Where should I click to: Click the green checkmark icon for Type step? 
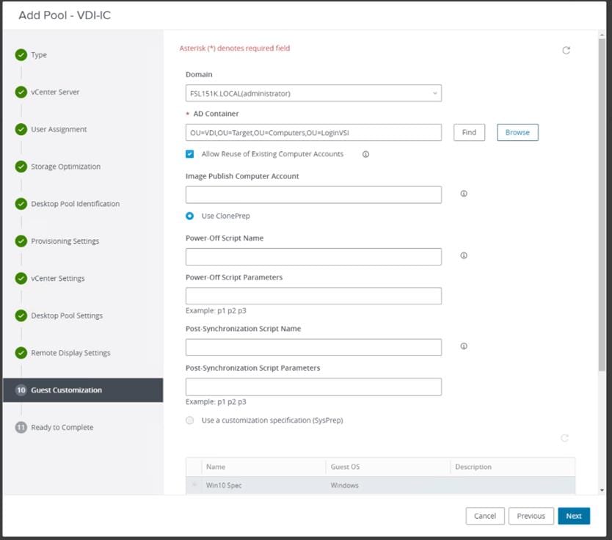pos(21,55)
